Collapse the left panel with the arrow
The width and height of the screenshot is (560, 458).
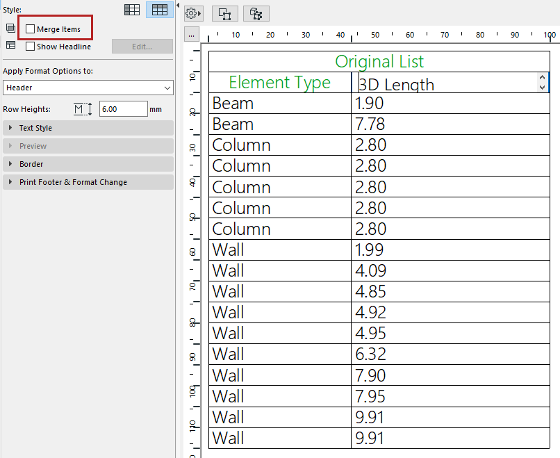click(x=178, y=6)
